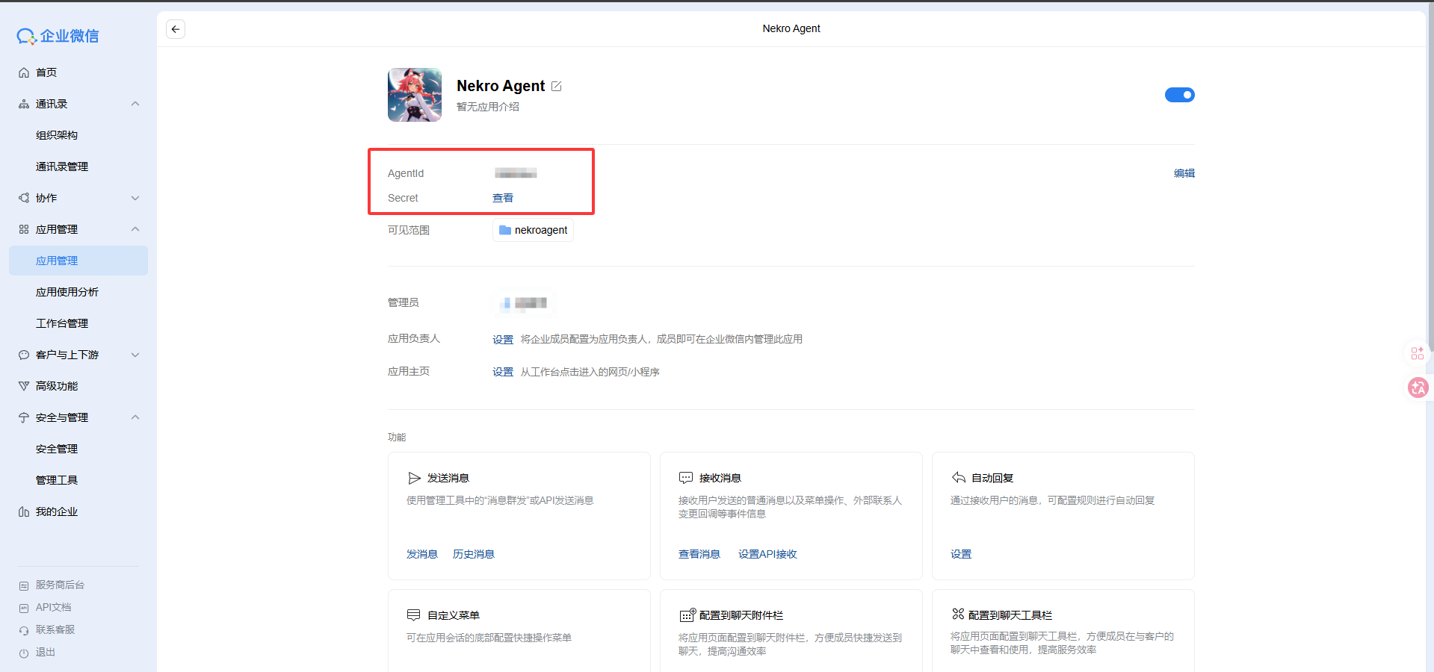1434x672 pixels.
Task: Click the 接收消息 chat bubble icon
Action: point(685,478)
